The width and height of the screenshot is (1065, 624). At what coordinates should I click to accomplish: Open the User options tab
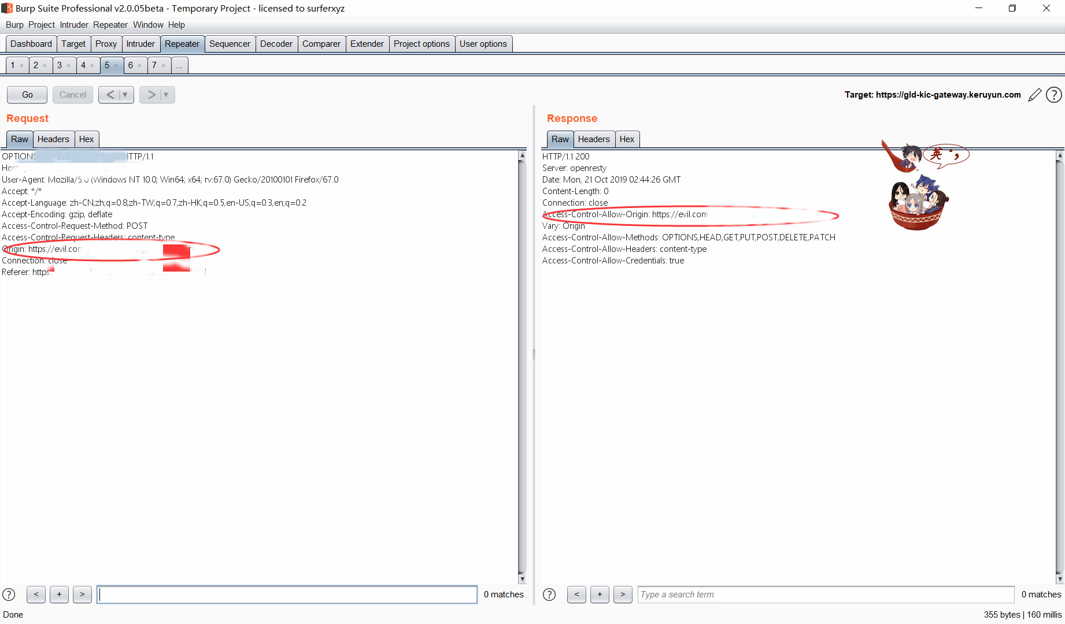point(483,44)
